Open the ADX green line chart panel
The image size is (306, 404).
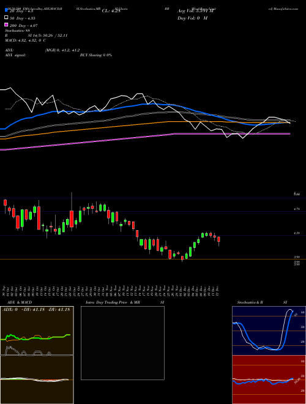click(x=37, y=331)
